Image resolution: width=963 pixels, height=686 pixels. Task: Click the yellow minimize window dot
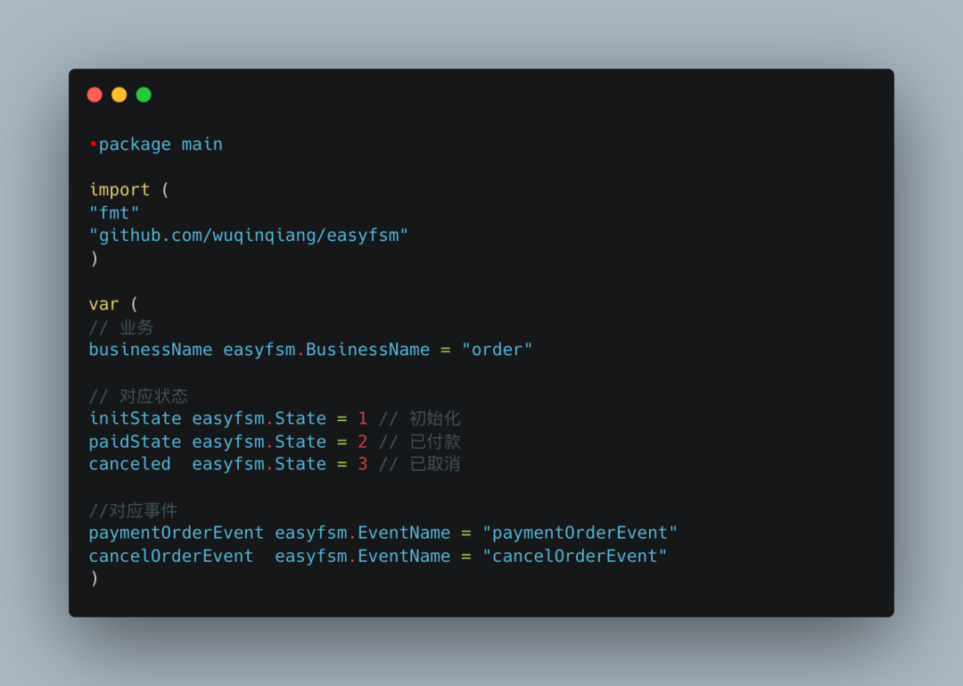tap(119, 95)
